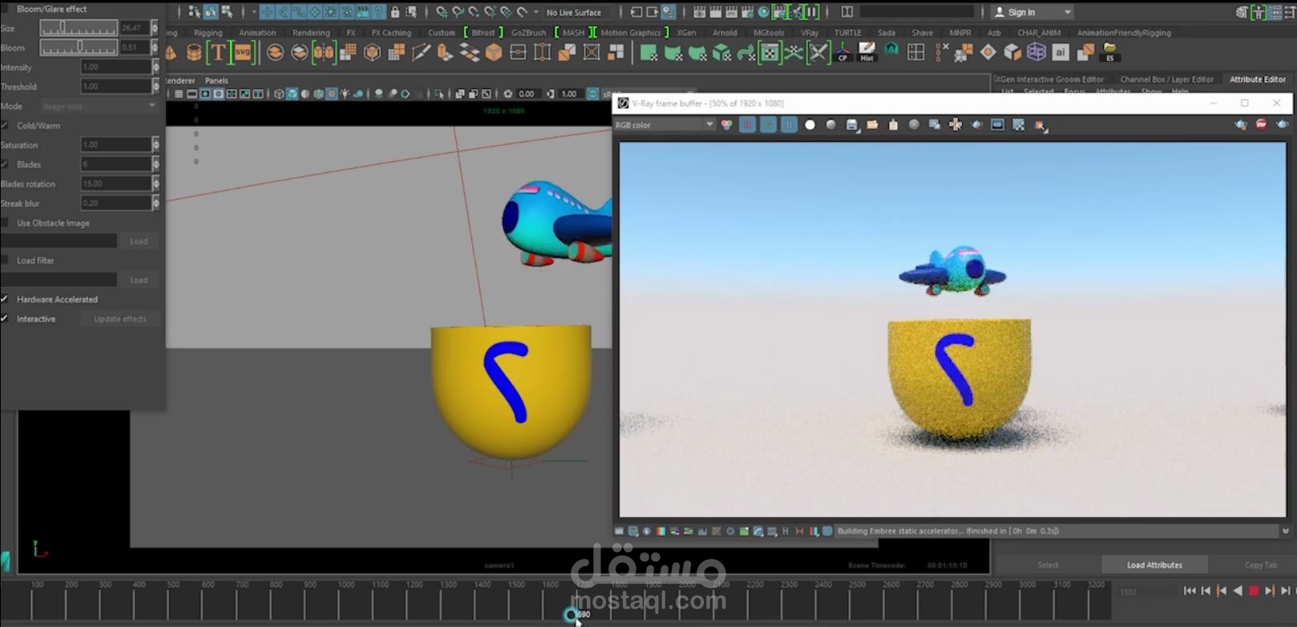Toggle the Cold/Warm checkbox
Image resolution: width=1297 pixels, height=627 pixels.
[x=5, y=126]
